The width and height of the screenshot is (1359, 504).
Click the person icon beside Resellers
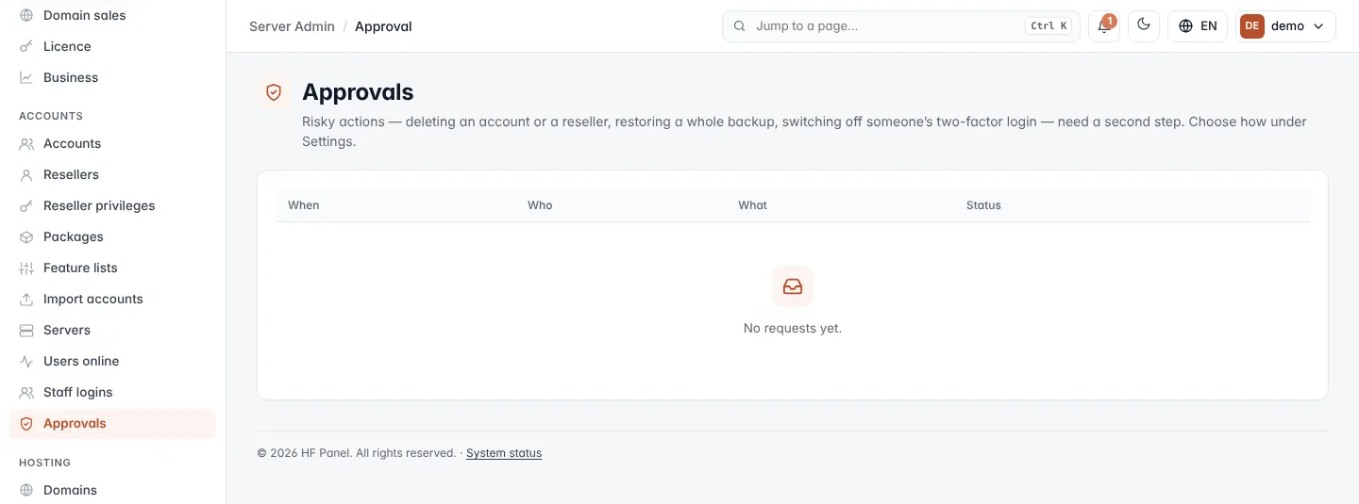(26, 174)
